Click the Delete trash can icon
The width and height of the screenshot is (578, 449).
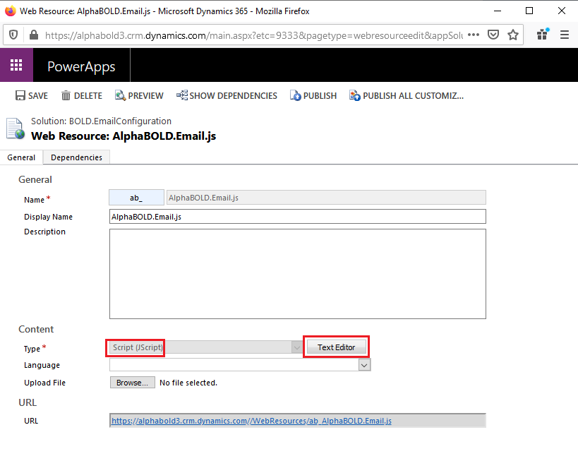click(66, 95)
